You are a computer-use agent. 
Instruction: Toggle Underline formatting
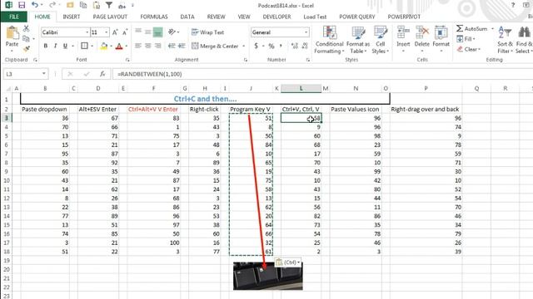click(x=65, y=46)
